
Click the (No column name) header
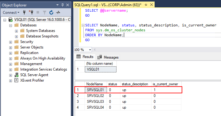click(101, 64)
